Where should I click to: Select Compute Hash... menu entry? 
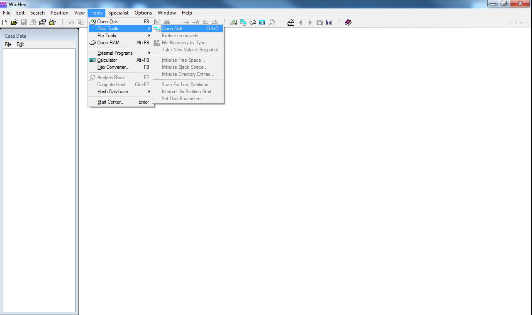[x=120, y=85]
